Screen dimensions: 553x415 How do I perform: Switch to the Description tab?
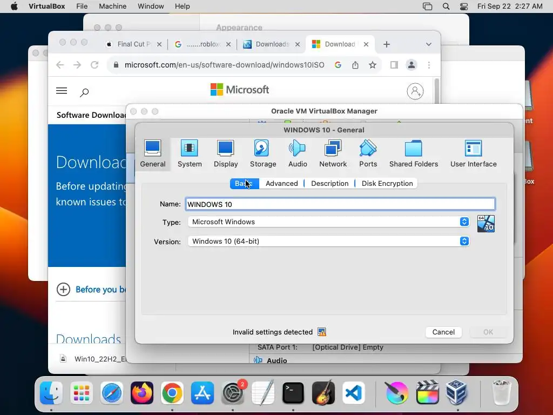tap(329, 184)
